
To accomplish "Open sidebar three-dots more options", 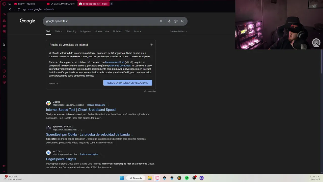I will (4, 171).
